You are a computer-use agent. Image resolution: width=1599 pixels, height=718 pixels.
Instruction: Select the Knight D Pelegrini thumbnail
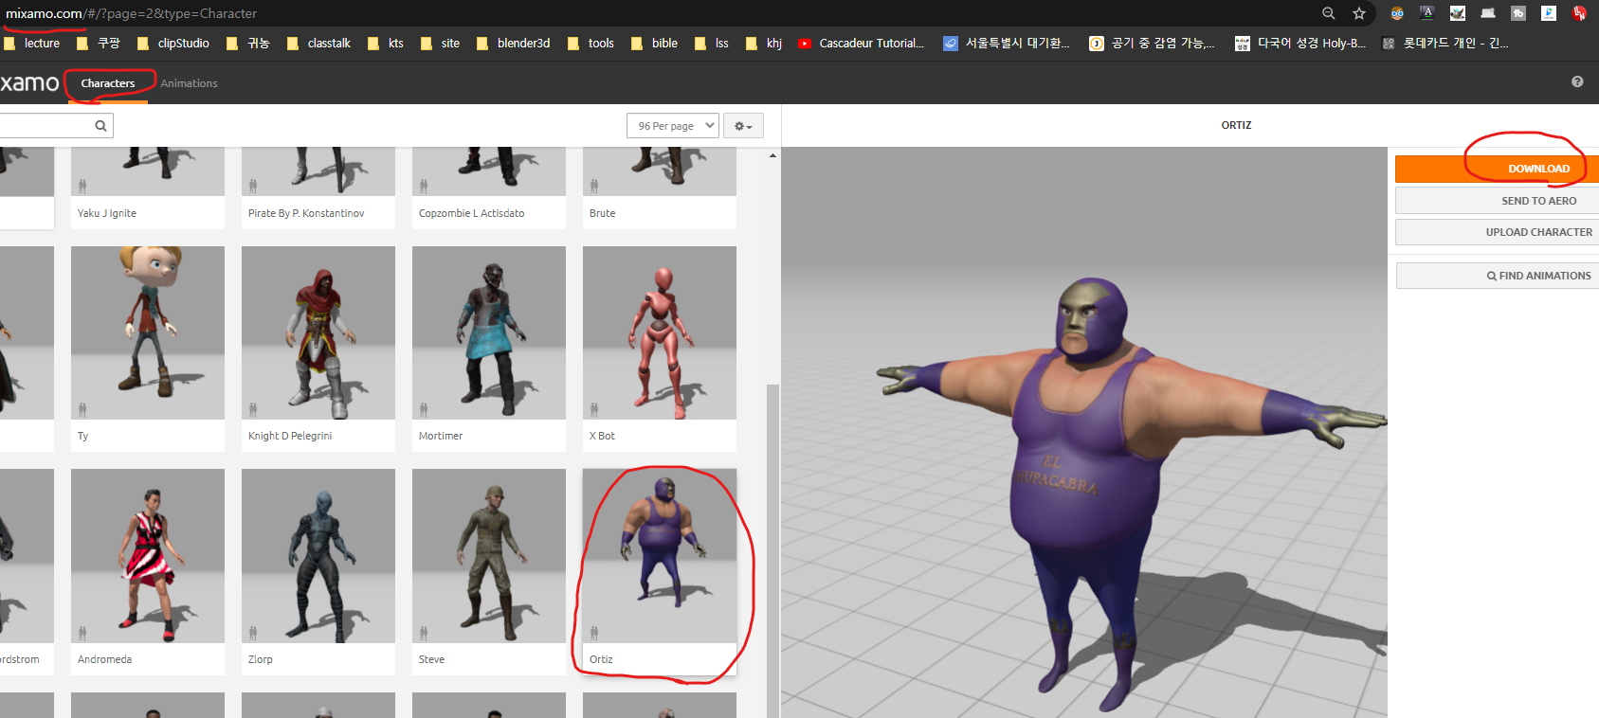coord(318,333)
